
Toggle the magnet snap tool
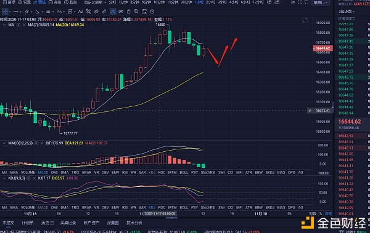click(96, 11)
